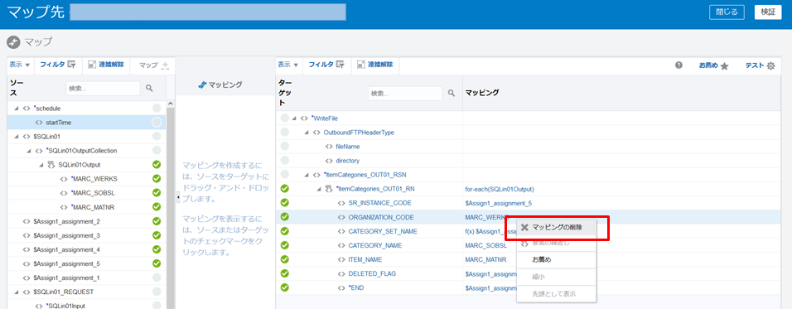
Task: Click target panel フィルタ filter button
Action: (326, 65)
